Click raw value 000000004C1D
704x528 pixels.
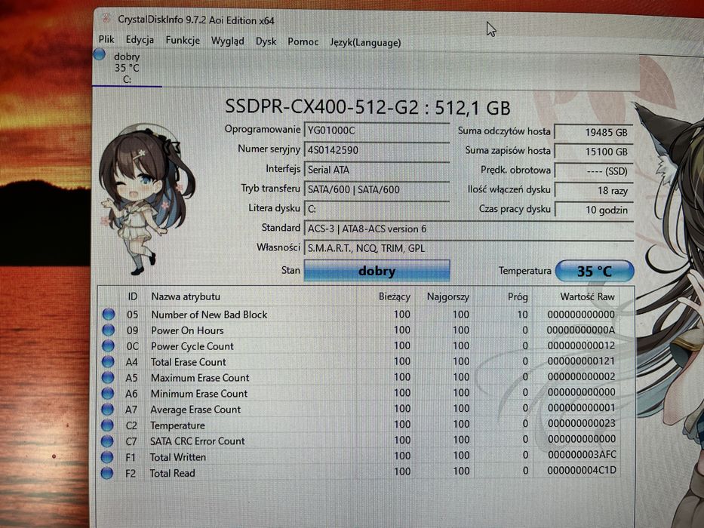[582, 471]
